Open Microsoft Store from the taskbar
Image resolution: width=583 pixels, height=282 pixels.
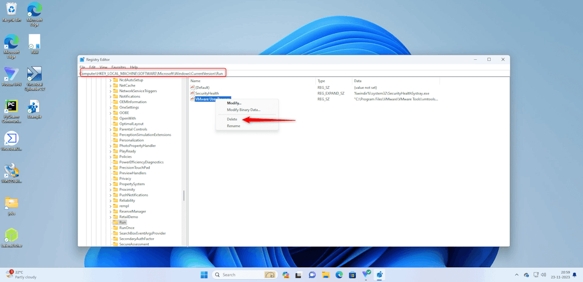click(x=352, y=275)
